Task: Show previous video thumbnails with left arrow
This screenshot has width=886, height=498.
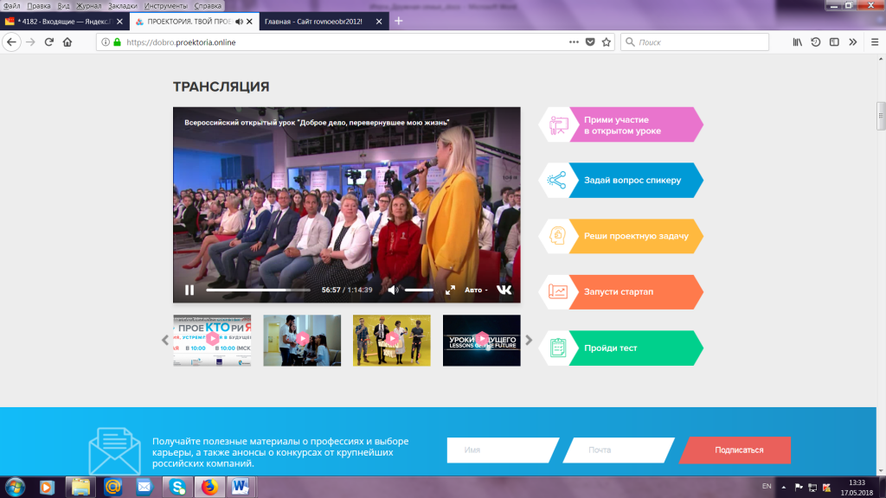Action: tap(165, 340)
